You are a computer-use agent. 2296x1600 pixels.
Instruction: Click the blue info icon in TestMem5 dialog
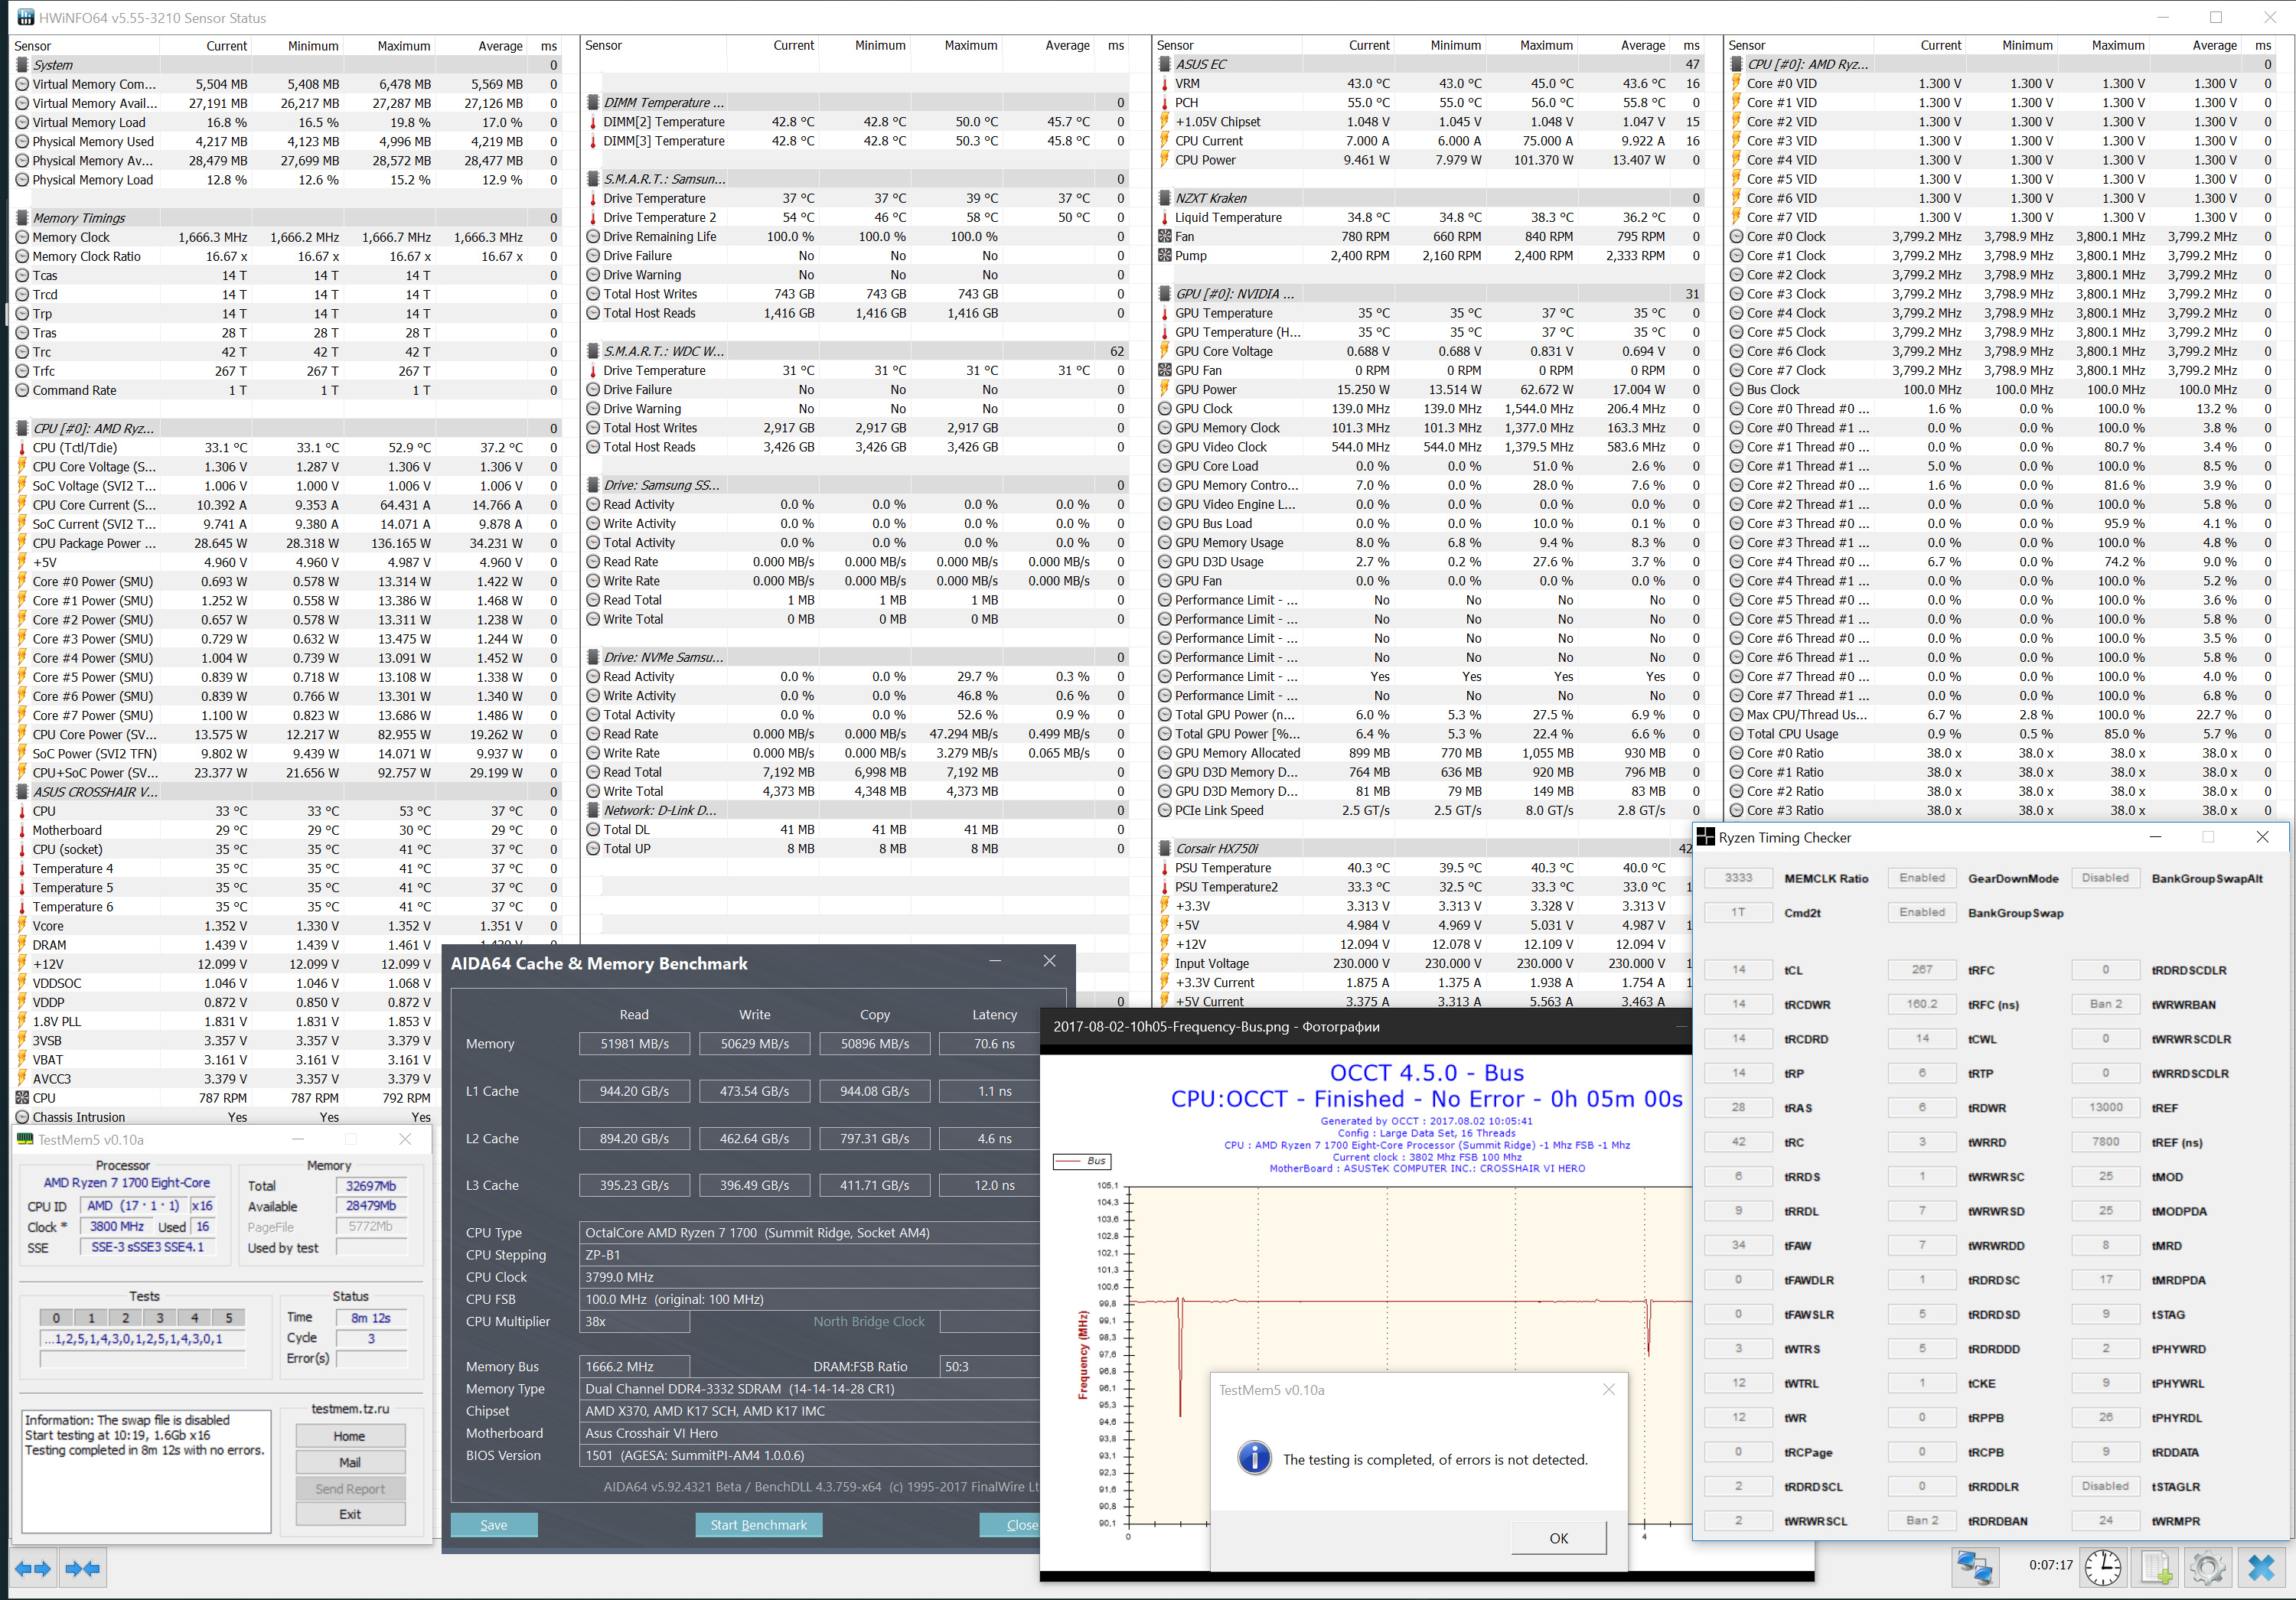[x=1254, y=1458]
